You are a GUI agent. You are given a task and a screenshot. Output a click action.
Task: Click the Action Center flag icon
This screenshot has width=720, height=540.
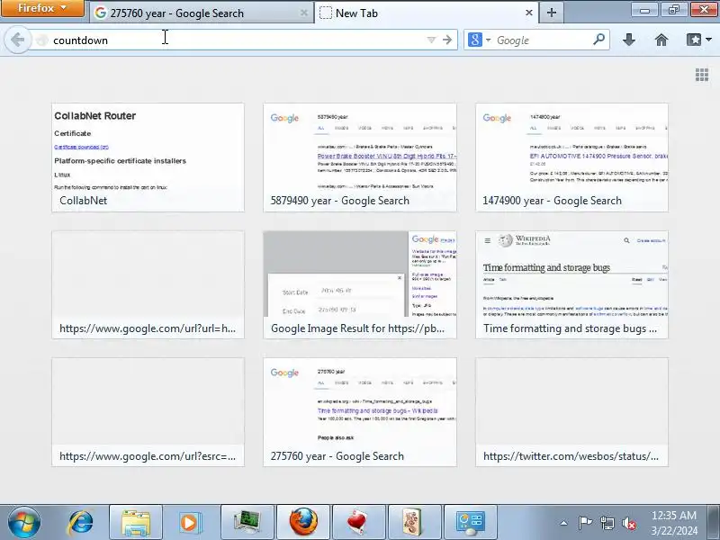(585, 523)
